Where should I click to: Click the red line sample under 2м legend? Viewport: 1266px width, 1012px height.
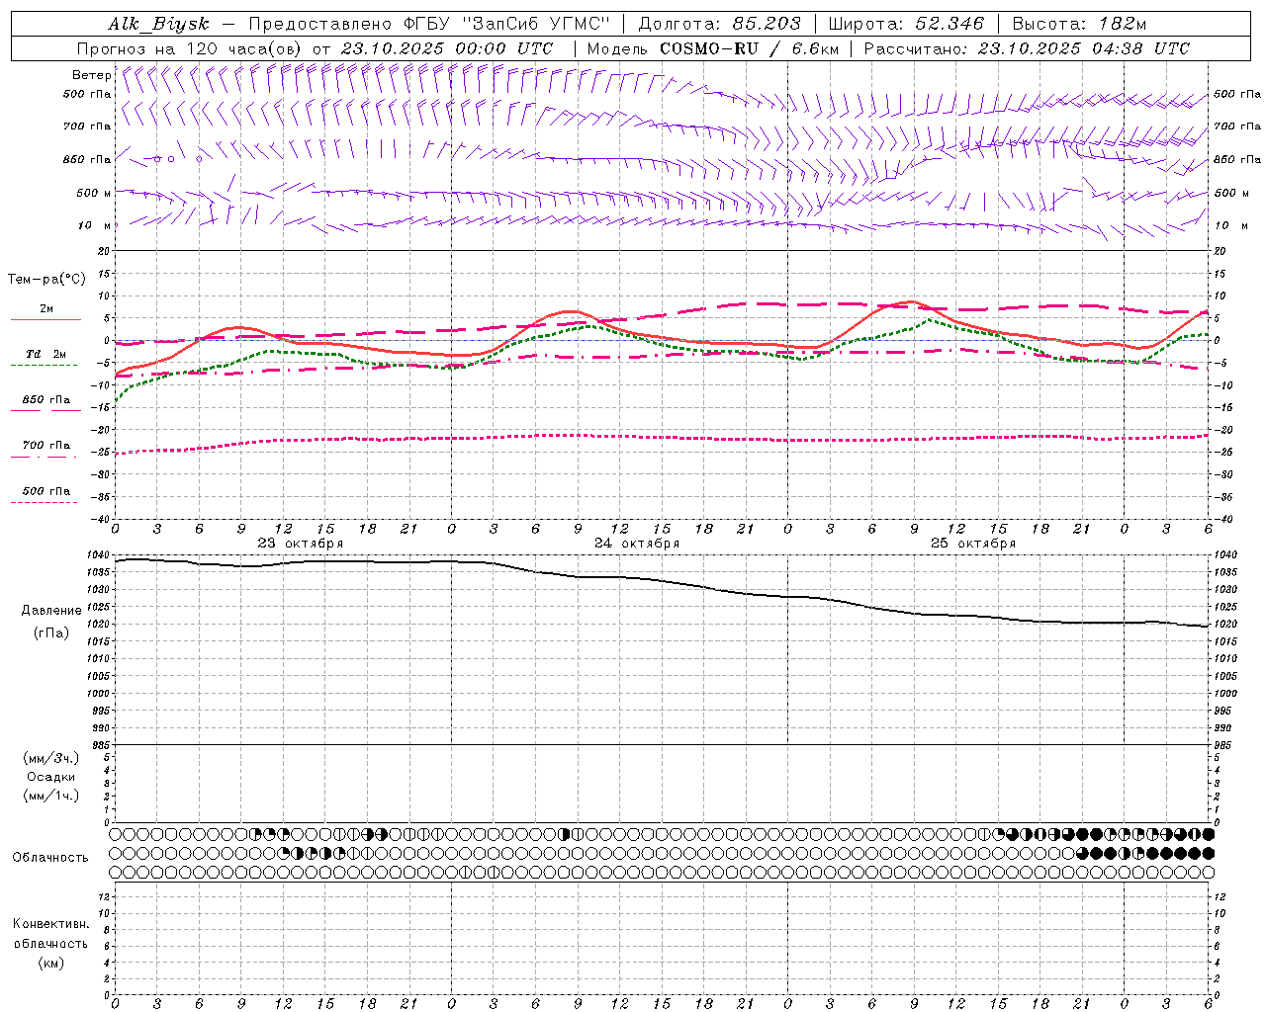[x=45, y=320]
